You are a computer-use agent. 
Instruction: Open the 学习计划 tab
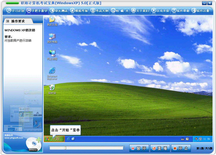(14, 11)
